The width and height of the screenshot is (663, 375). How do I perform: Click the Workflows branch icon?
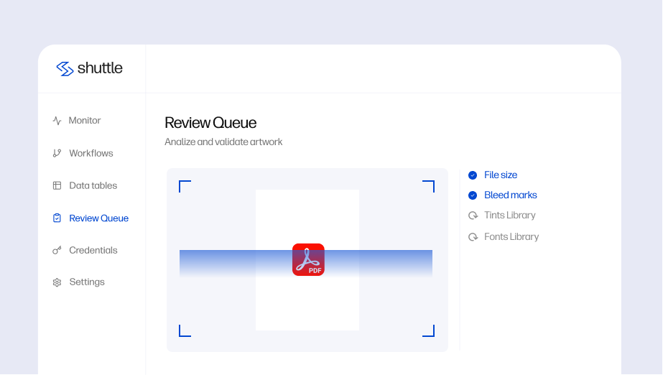point(57,153)
